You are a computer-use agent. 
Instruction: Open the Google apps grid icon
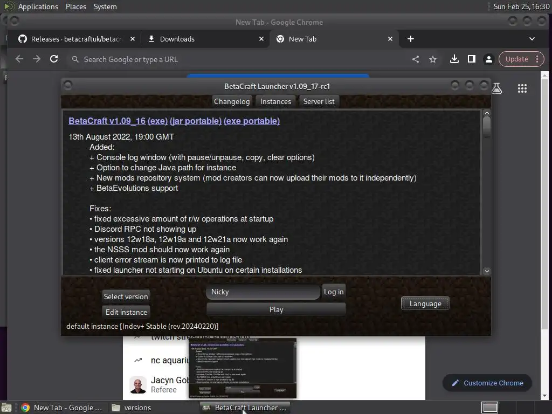(522, 88)
